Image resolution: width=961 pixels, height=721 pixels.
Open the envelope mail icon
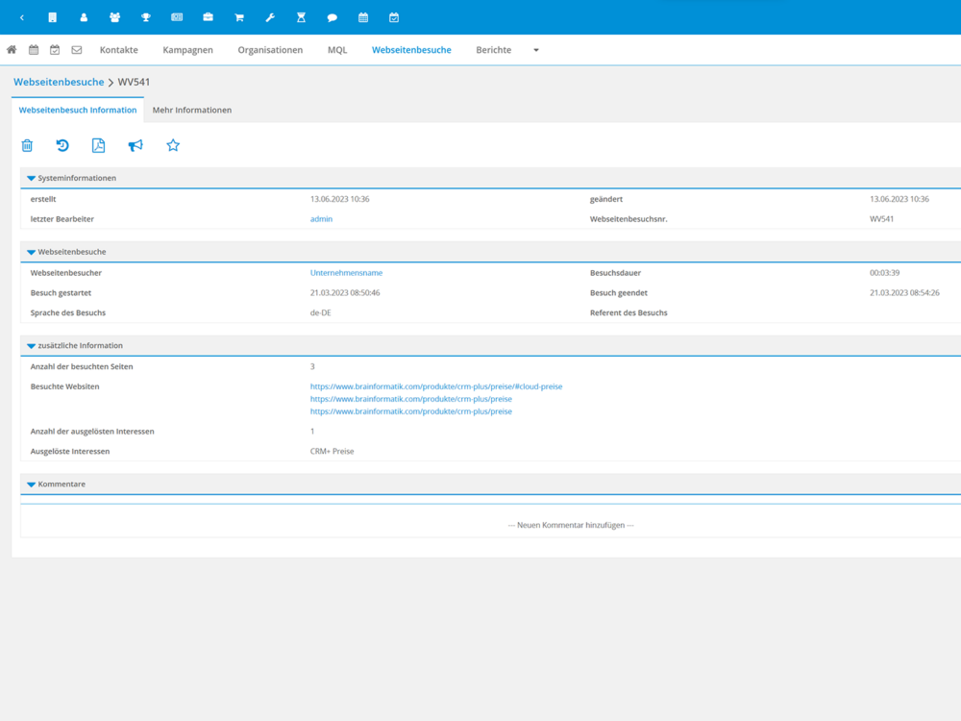point(77,50)
